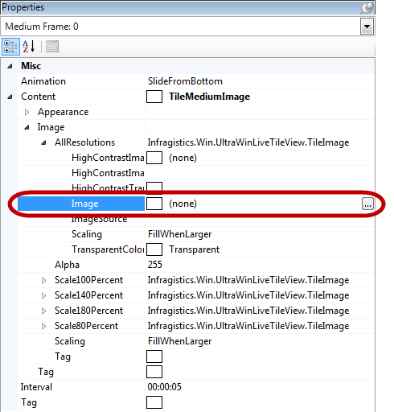Image resolution: width=394 pixels, height=412 pixels.
Task: Select TileMediumImage content value
Action: pos(209,97)
